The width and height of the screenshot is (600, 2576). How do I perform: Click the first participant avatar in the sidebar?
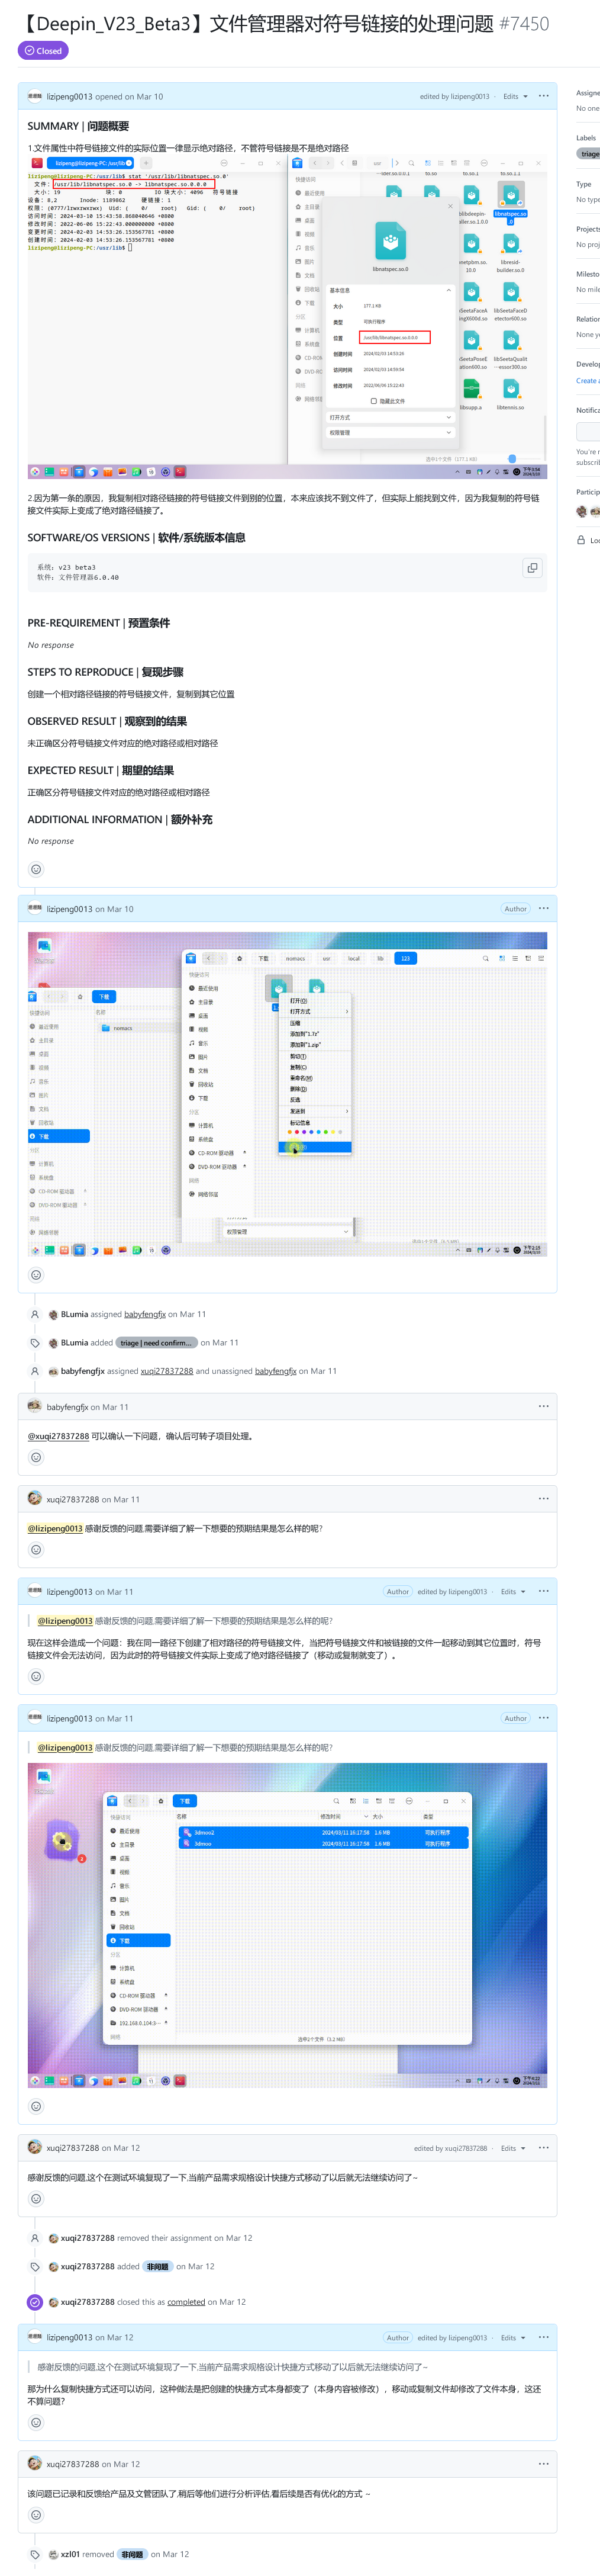click(x=582, y=511)
